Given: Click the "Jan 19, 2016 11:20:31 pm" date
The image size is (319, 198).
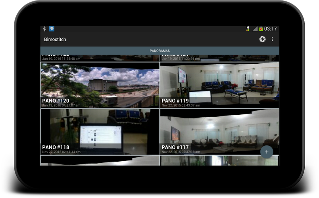Looking at the screenshot, I should coord(181,59).
